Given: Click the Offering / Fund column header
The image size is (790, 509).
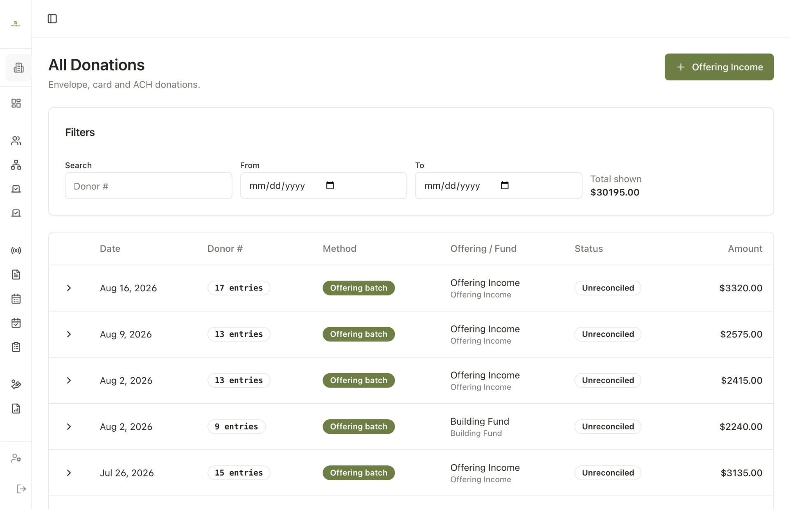Looking at the screenshot, I should (x=483, y=249).
